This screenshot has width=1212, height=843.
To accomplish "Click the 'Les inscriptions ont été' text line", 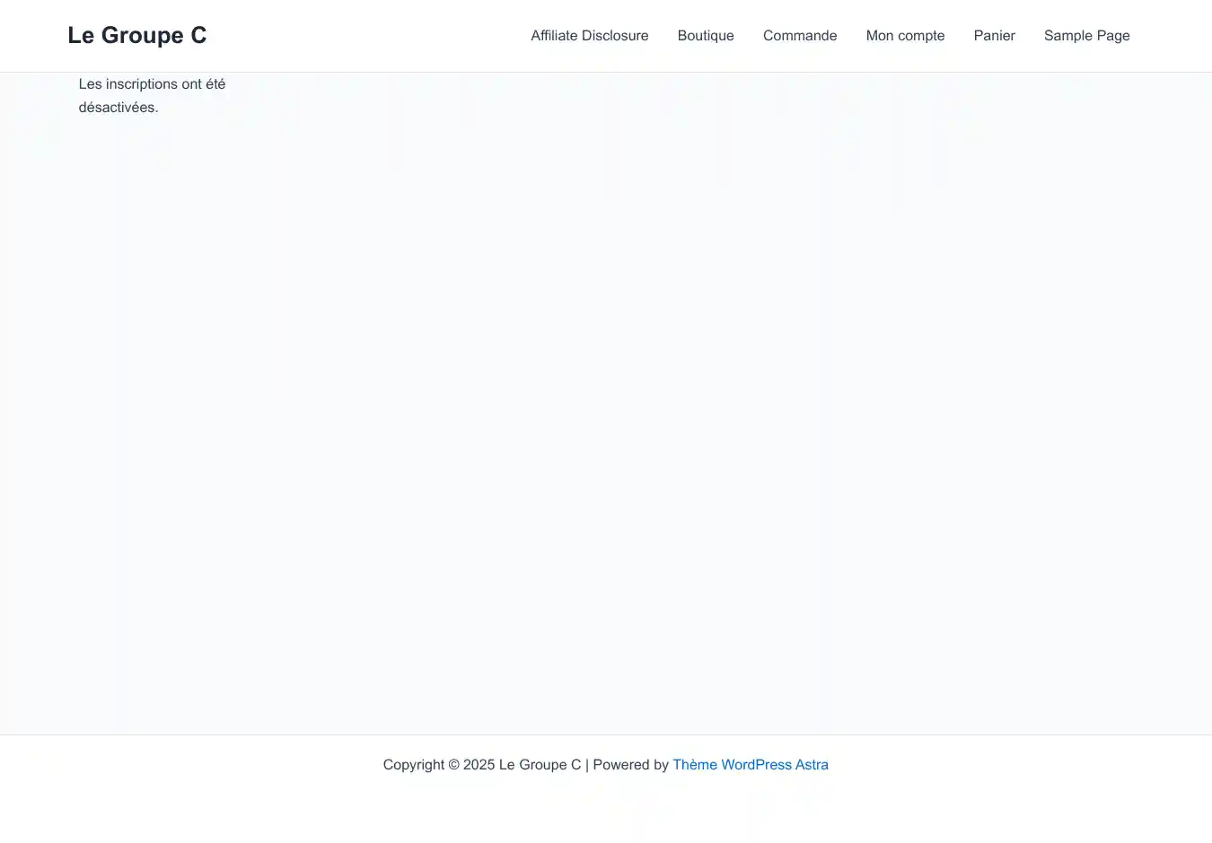I will (x=152, y=84).
